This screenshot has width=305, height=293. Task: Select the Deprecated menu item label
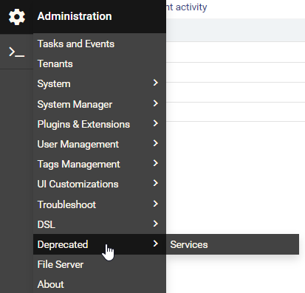(63, 244)
